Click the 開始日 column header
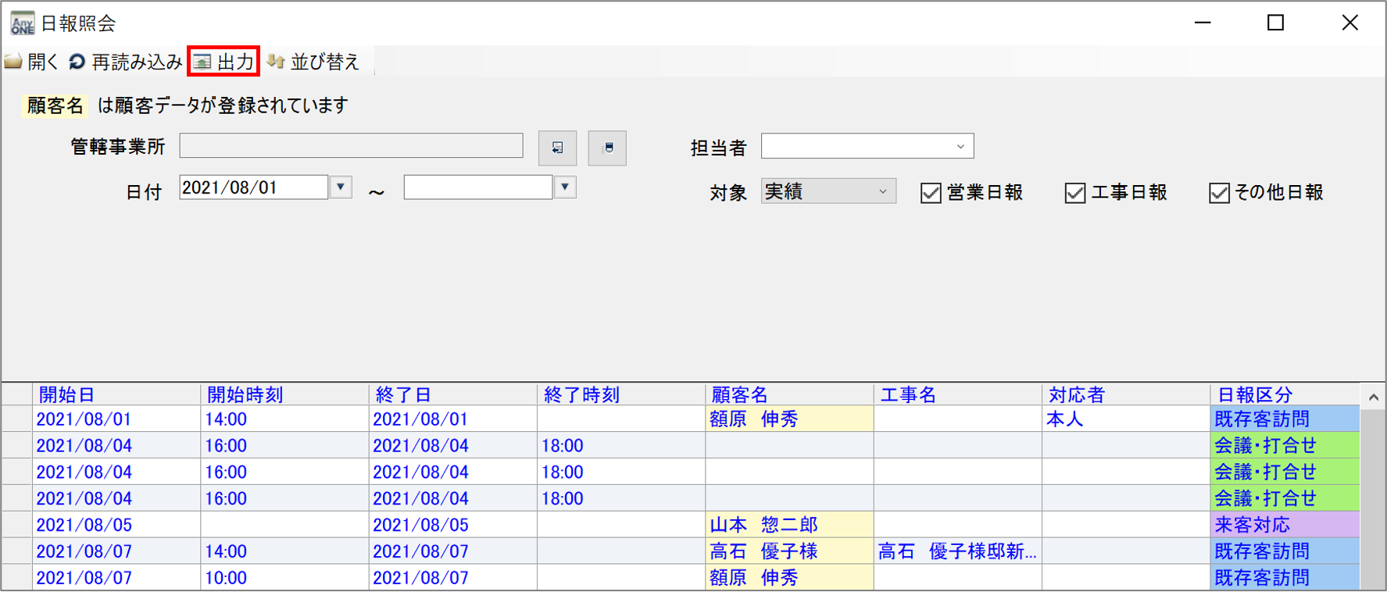 [116, 394]
